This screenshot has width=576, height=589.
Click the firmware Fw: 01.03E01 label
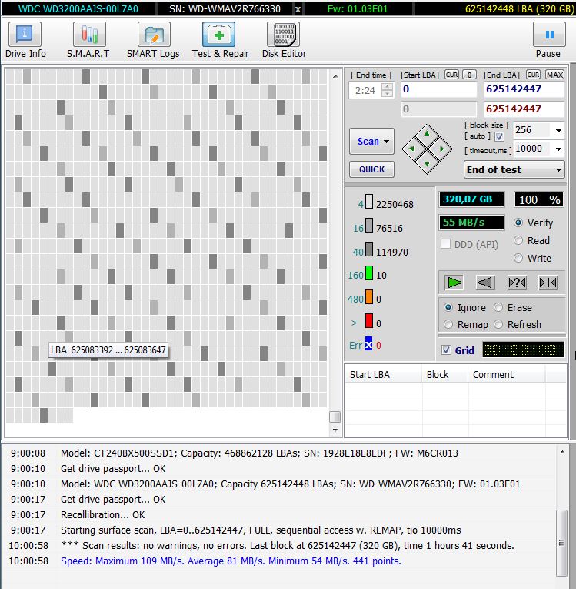click(358, 9)
